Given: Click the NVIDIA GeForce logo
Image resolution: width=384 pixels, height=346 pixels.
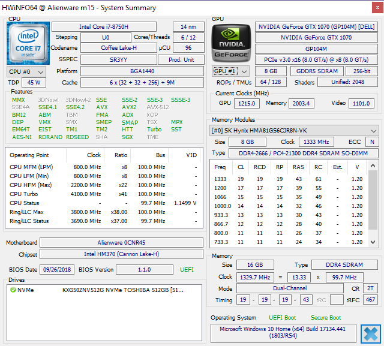Looking at the screenshot, I should 231,43.
